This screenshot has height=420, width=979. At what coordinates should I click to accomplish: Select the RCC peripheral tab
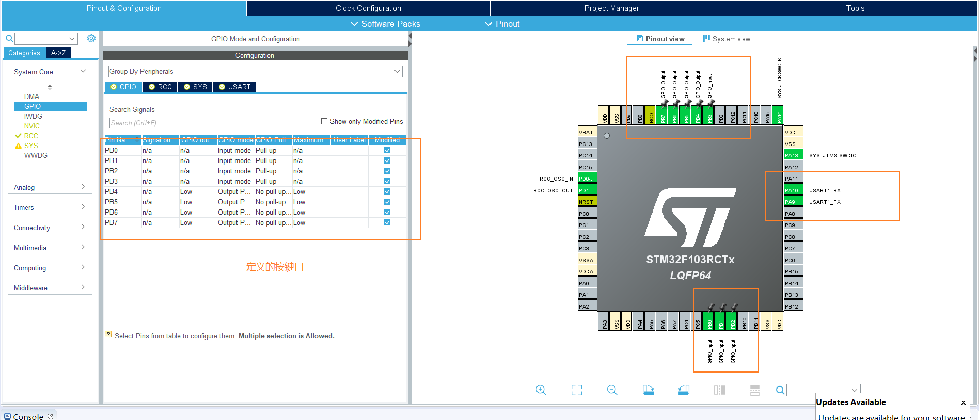point(160,87)
